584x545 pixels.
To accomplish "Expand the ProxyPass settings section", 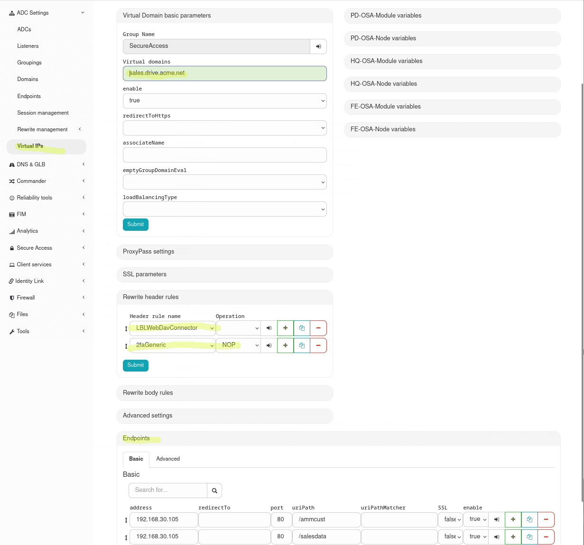I will click(224, 252).
